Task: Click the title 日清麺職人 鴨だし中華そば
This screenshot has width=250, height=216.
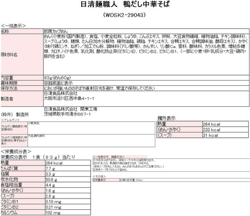Action: pyautogui.click(x=125, y=4)
